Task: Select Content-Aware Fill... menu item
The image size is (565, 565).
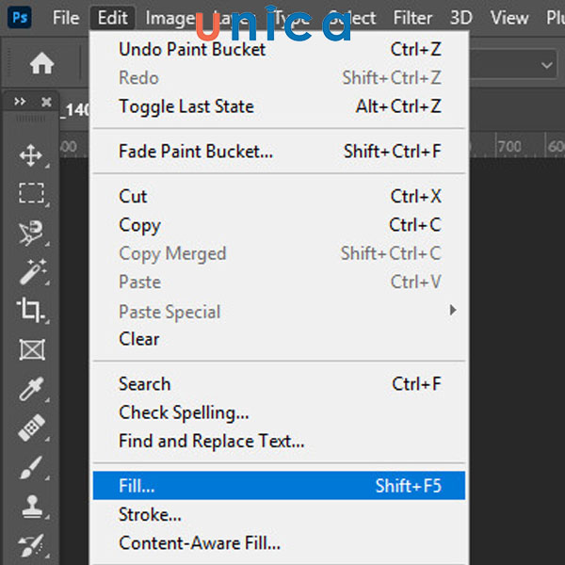Action: 200,543
